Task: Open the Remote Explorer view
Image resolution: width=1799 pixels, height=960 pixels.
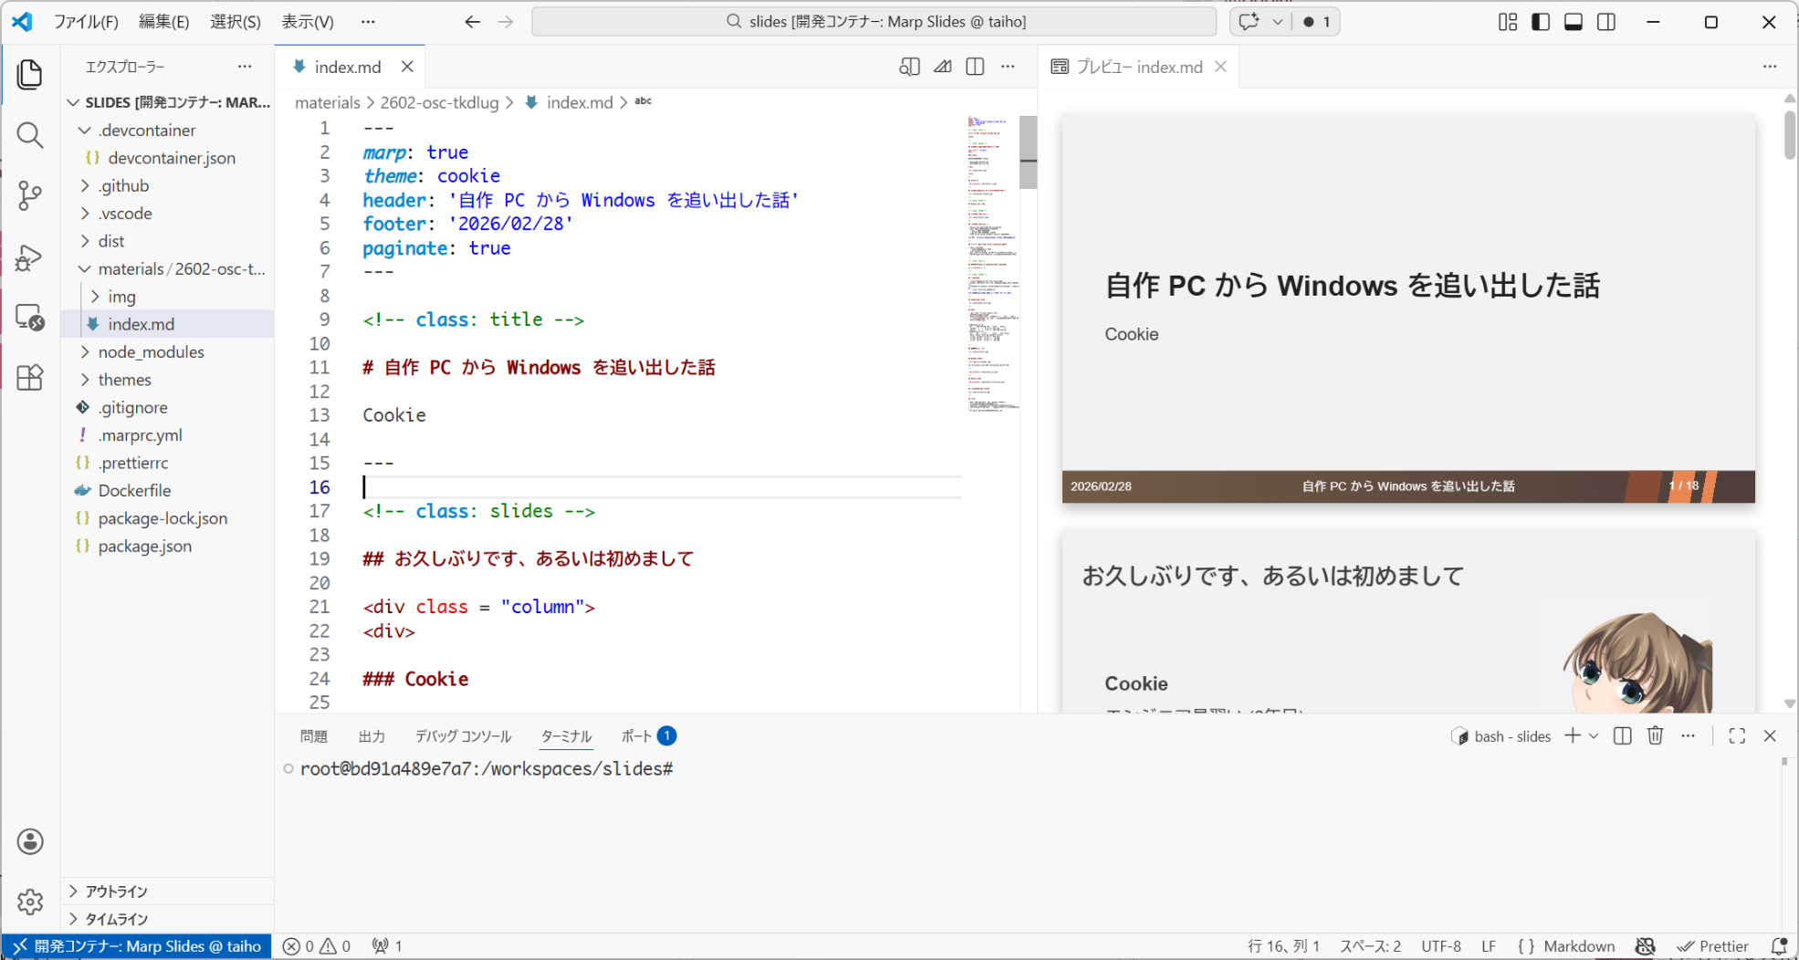Action: [x=29, y=317]
